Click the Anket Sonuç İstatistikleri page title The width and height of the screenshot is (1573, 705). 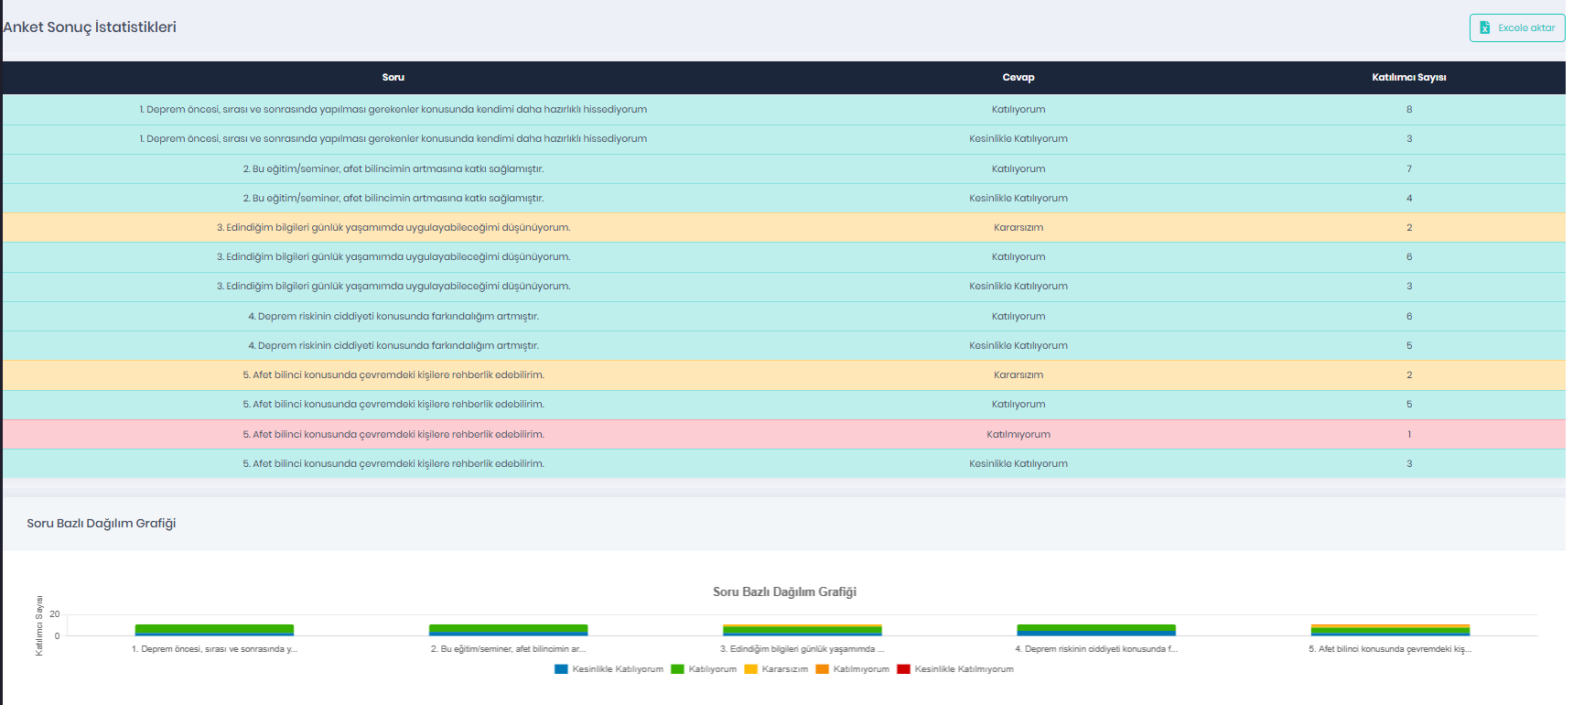click(x=90, y=27)
